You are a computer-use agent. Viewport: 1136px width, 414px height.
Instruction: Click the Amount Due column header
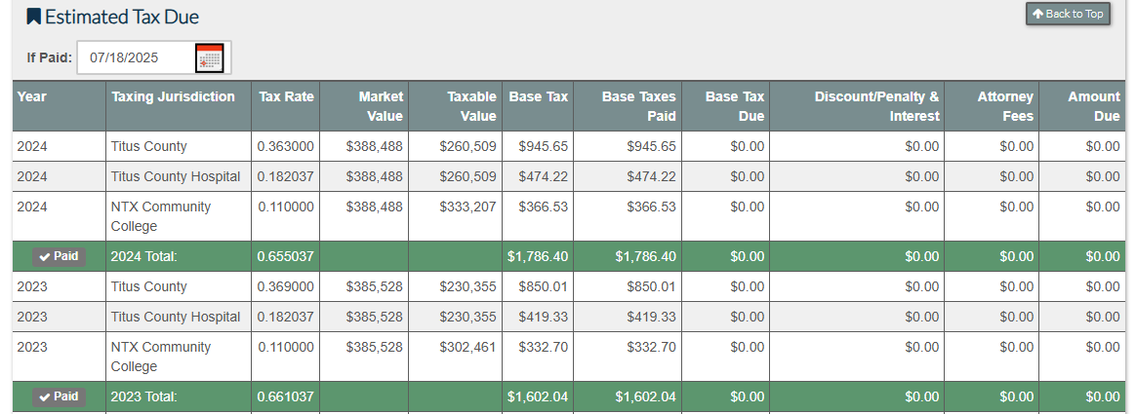(x=1093, y=106)
